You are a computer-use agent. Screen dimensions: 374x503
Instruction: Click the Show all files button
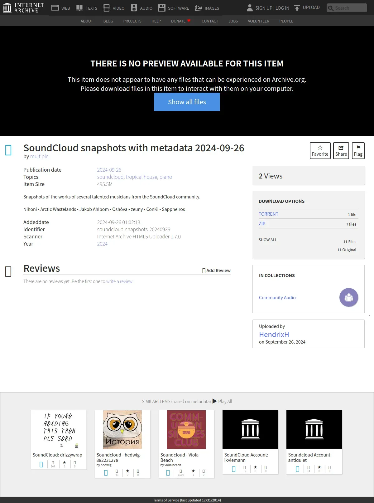pyautogui.click(x=187, y=102)
